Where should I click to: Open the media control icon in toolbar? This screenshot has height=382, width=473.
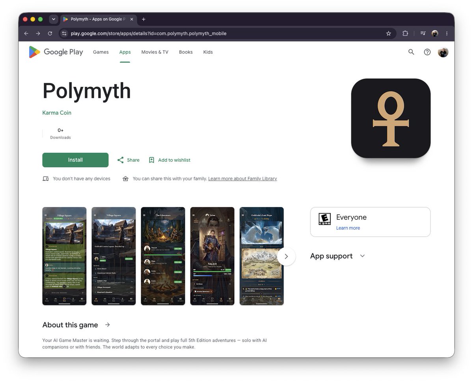423,34
